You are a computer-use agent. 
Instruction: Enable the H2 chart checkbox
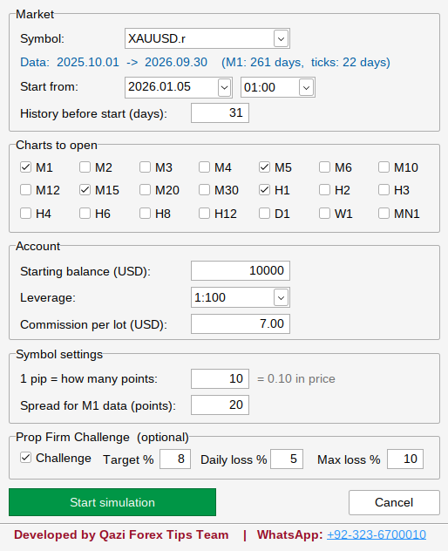(x=324, y=190)
